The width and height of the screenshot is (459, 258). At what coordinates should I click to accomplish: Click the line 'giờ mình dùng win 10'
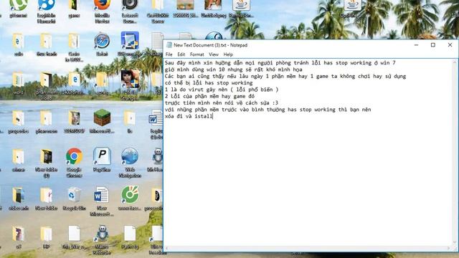point(233,70)
